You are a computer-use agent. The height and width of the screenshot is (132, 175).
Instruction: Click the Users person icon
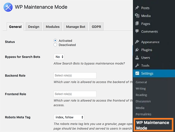pos(137,57)
